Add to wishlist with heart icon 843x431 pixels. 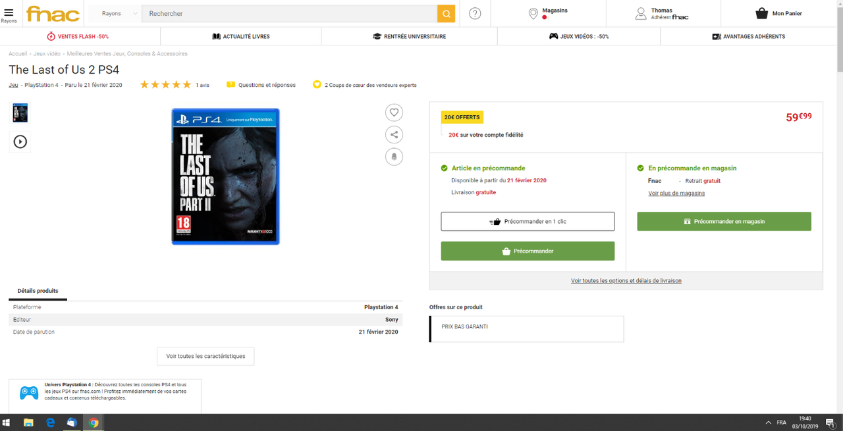click(x=394, y=113)
